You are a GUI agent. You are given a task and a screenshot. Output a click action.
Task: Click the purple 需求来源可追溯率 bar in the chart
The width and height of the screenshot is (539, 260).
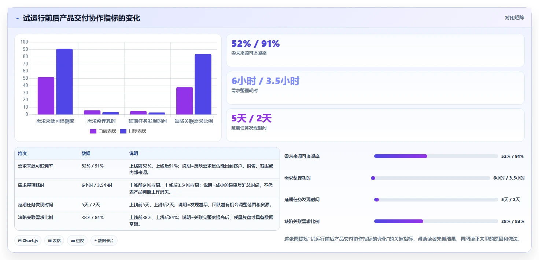pos(46,96)
